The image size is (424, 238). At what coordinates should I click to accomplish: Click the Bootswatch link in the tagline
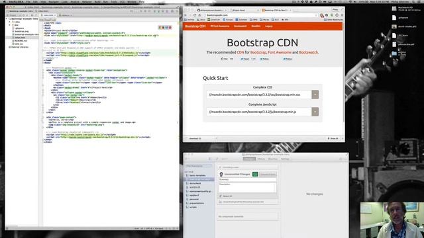coord(308,52)
